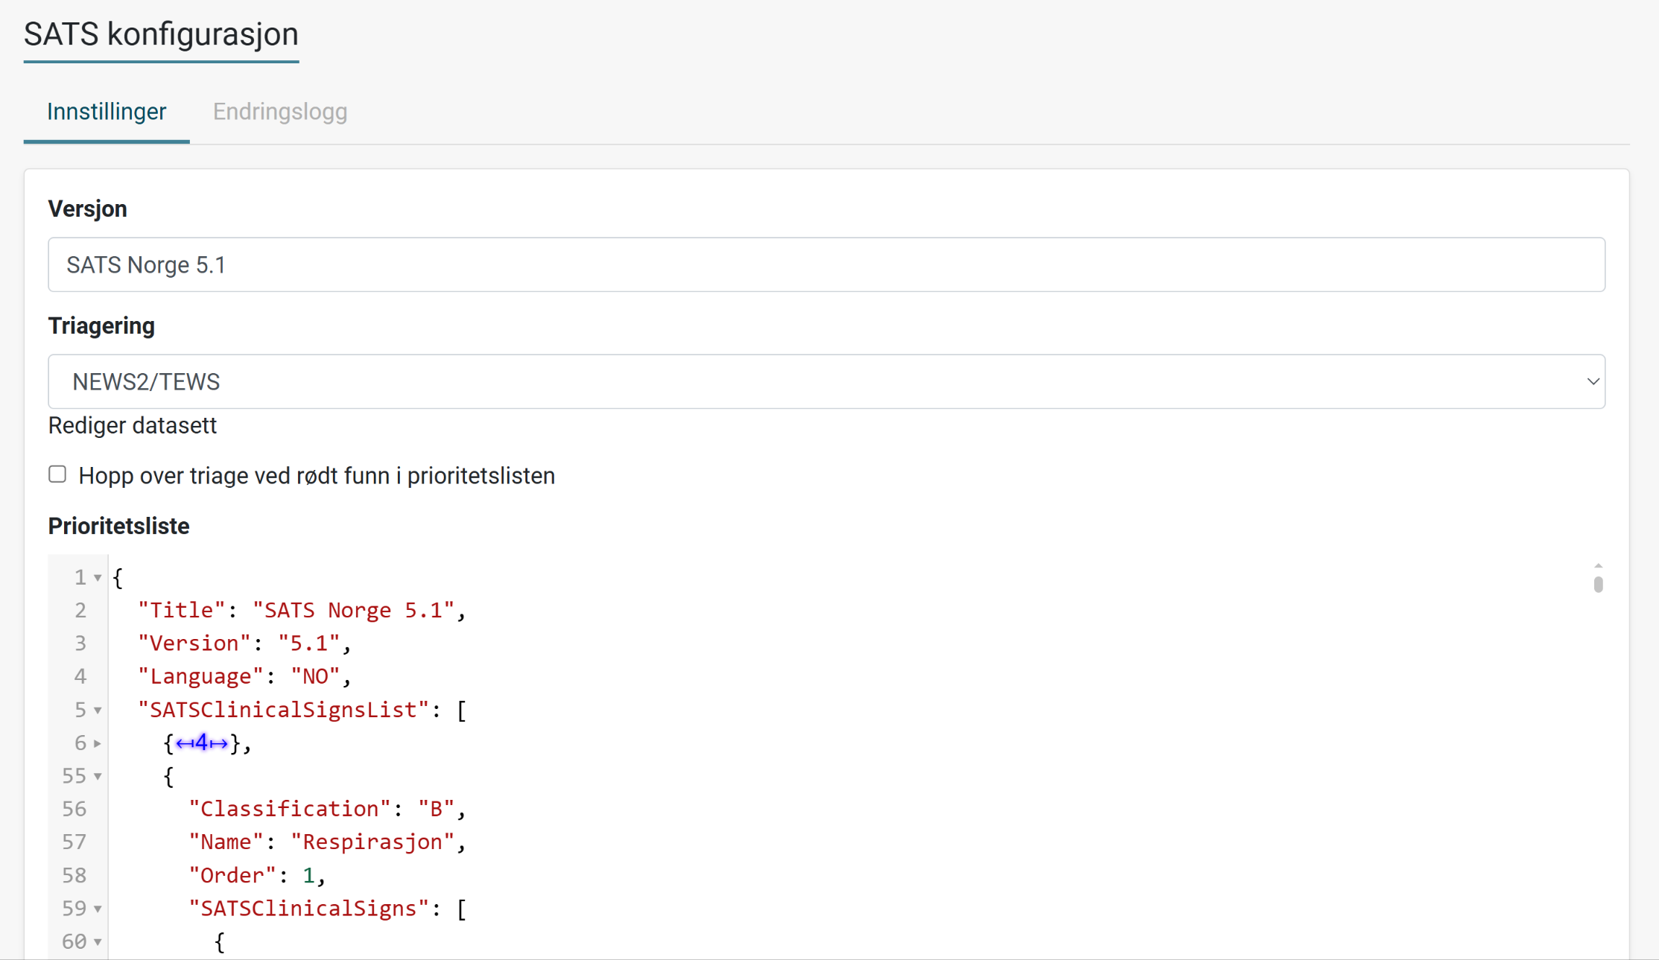Collapse fold arrow on line 60

point(98,942)
